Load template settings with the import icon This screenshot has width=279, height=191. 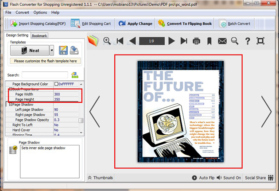74,50
